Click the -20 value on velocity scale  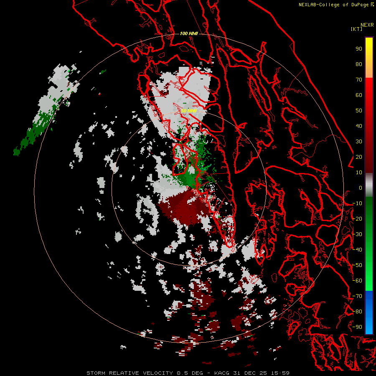click(x=357, y=218)
